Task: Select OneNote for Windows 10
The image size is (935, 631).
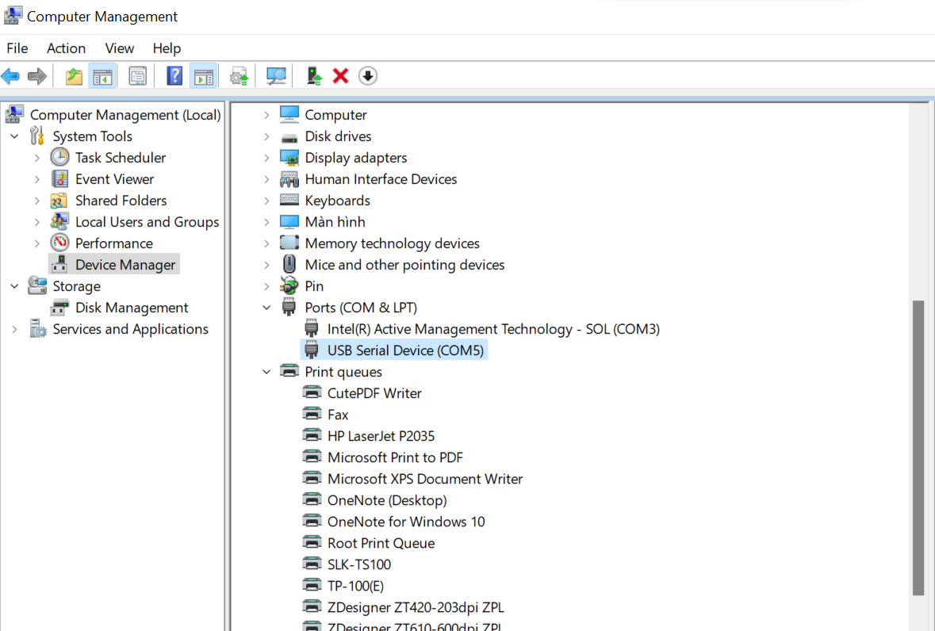Action: click(x=406, y=522)
